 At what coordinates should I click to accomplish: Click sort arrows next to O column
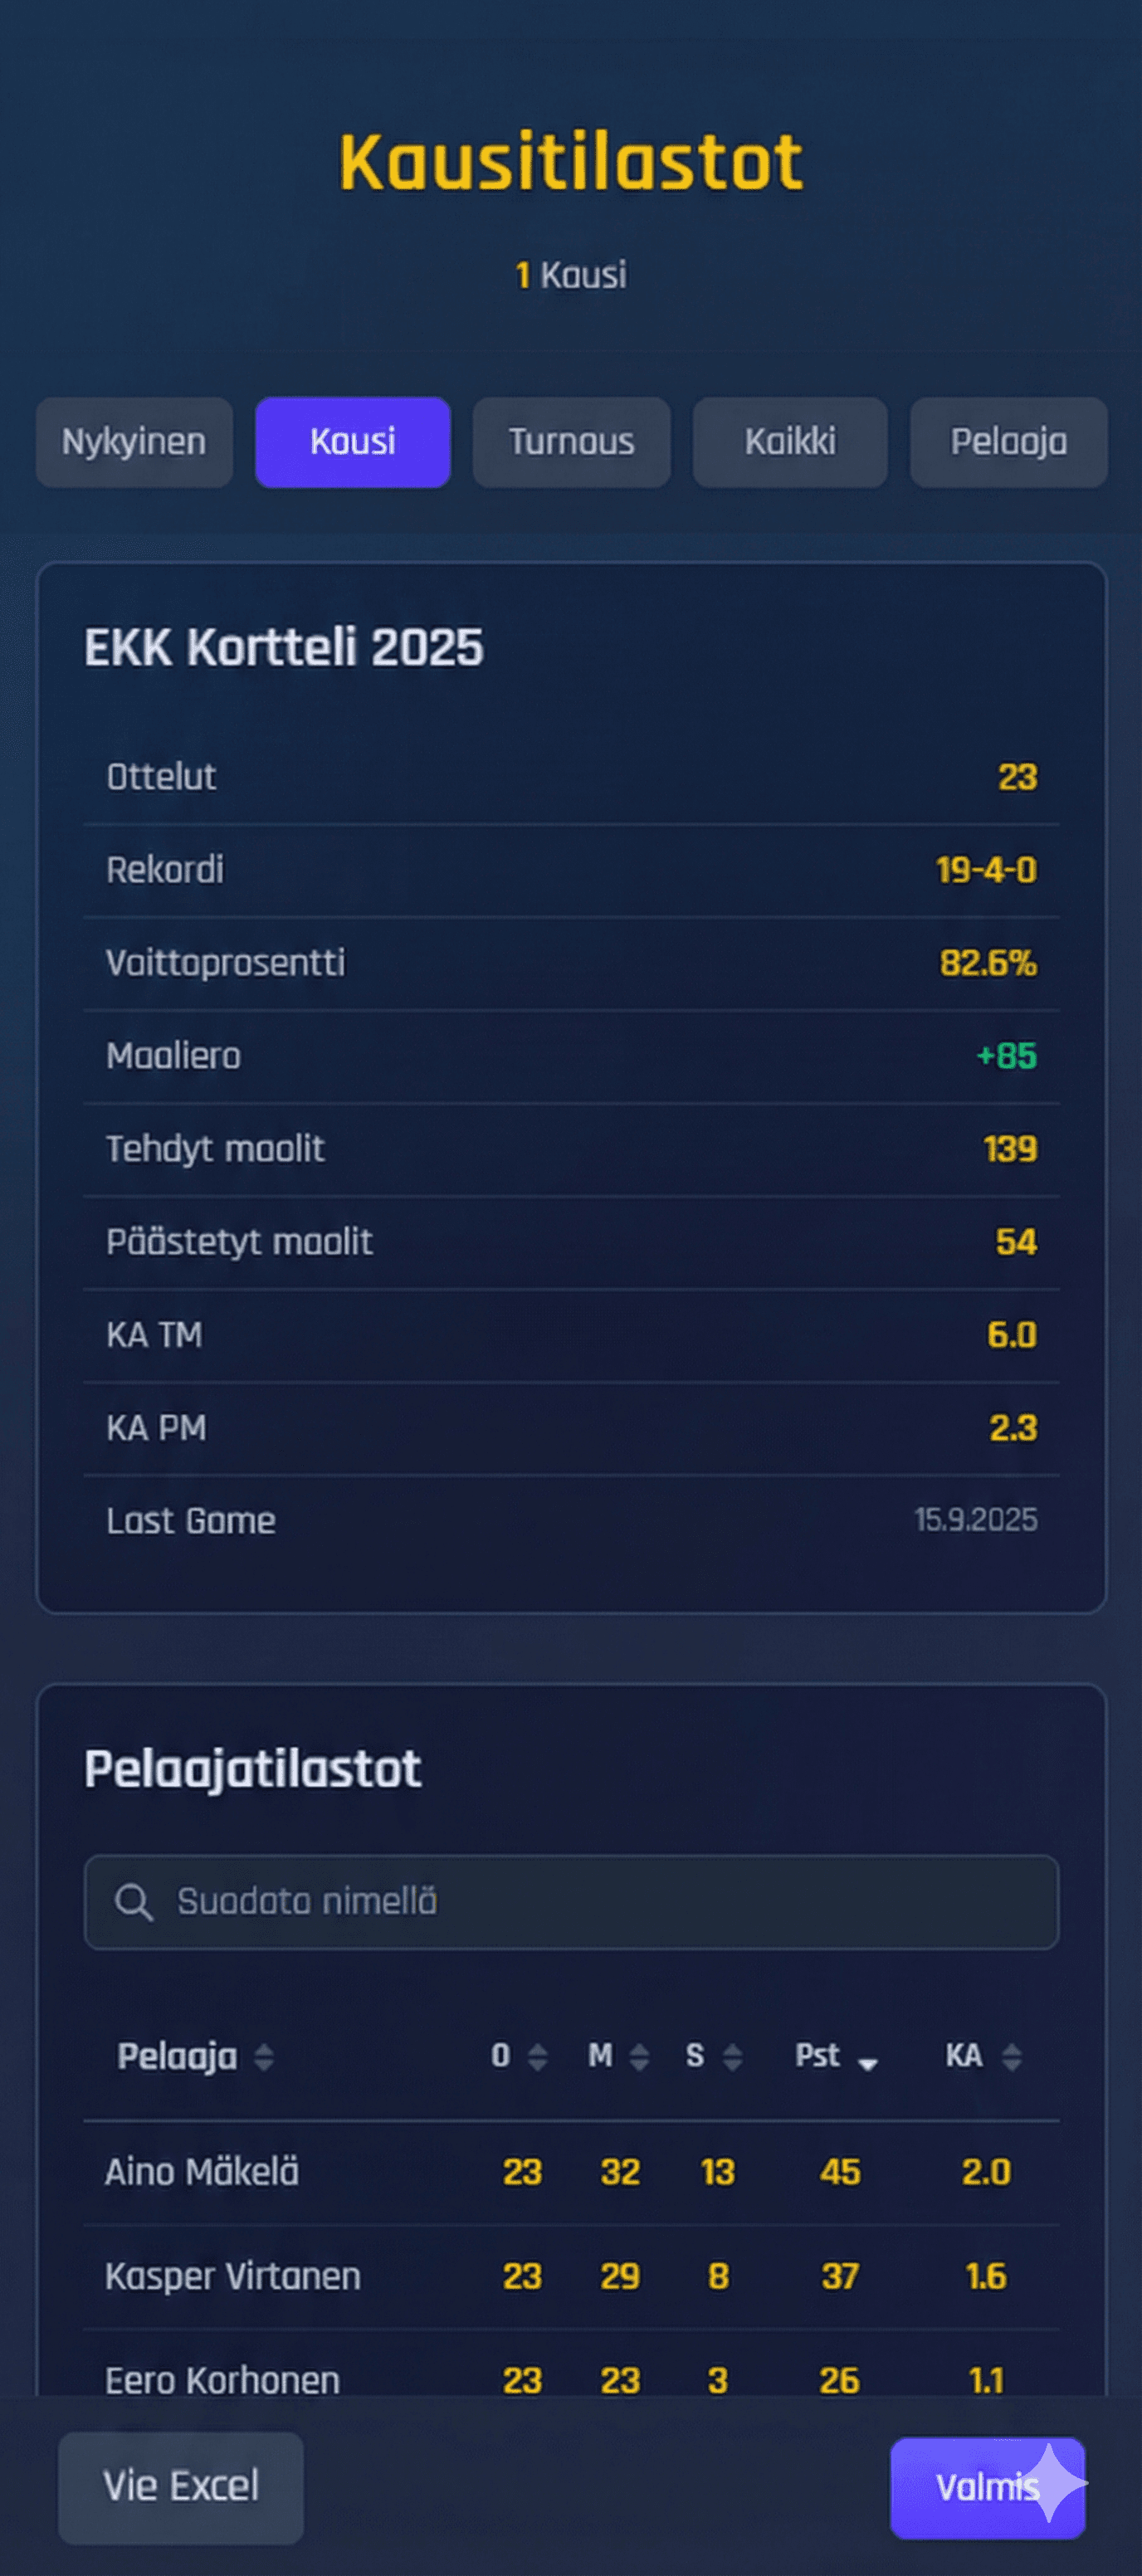coord(538,2057)
